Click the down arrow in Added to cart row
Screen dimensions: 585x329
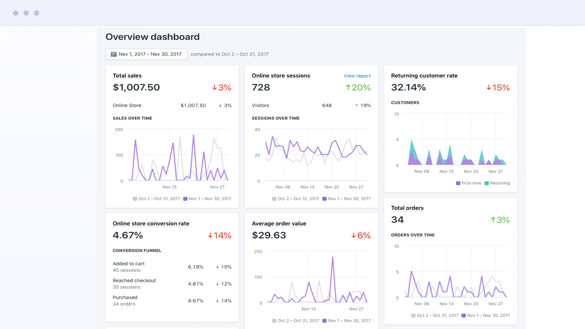(x=217, y=267)
